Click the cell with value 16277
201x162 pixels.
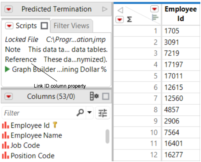click(x=181, y=155)
